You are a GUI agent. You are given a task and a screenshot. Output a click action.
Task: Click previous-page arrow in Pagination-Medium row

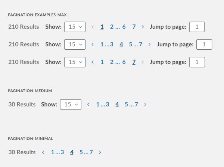point(88,105)
